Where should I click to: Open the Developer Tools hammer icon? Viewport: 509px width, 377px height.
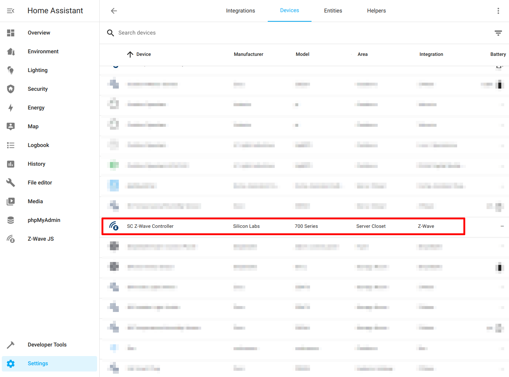click(11, 345)
